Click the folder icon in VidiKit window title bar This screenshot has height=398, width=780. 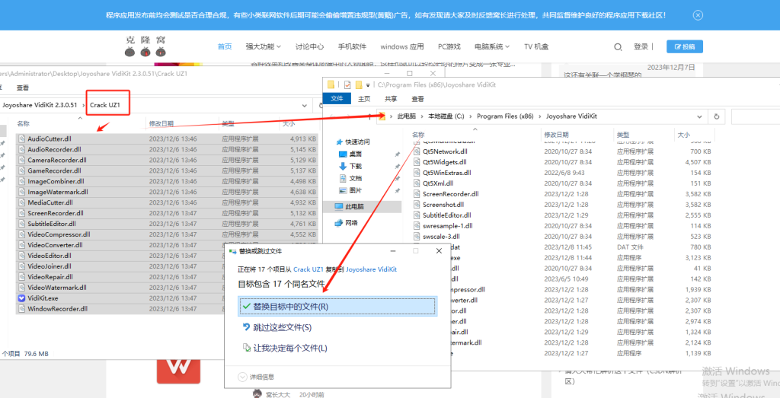click(331, 84)
